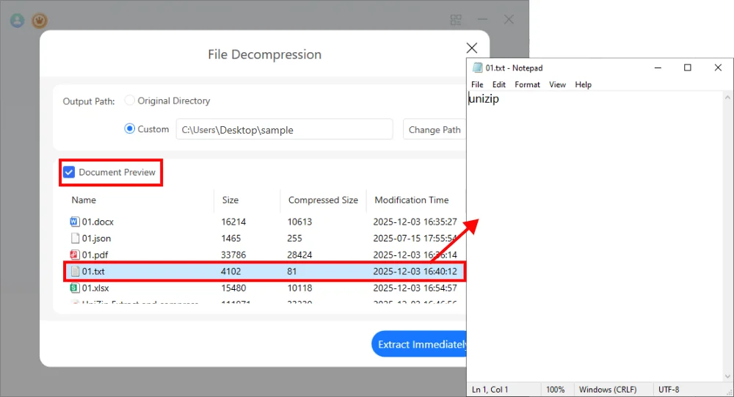This screenshot has width=734, height=397.
Task: Click the 01.json file icon
Action: (x=74, y=238)
